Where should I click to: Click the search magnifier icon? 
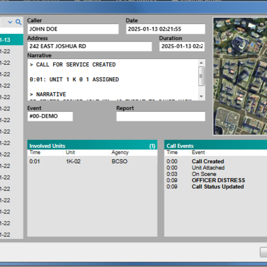coord(19,22)
